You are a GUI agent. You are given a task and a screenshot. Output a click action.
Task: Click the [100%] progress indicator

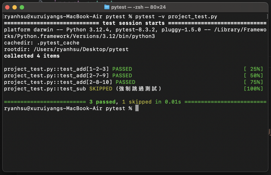pos(253,89)
